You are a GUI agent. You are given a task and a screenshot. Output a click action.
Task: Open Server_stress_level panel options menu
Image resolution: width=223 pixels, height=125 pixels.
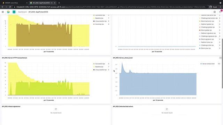pos(220,58)
